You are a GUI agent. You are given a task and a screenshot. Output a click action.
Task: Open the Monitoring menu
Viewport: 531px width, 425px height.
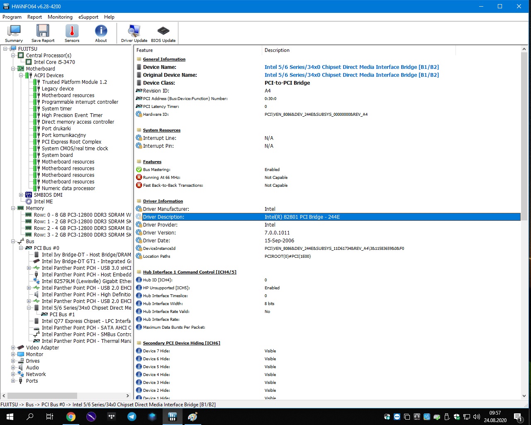pos(60,17)
